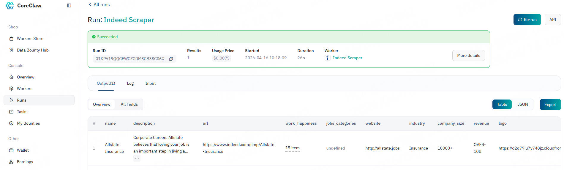Open the Log tab
This screenshot has height=170, width=564.
(130, 83)
